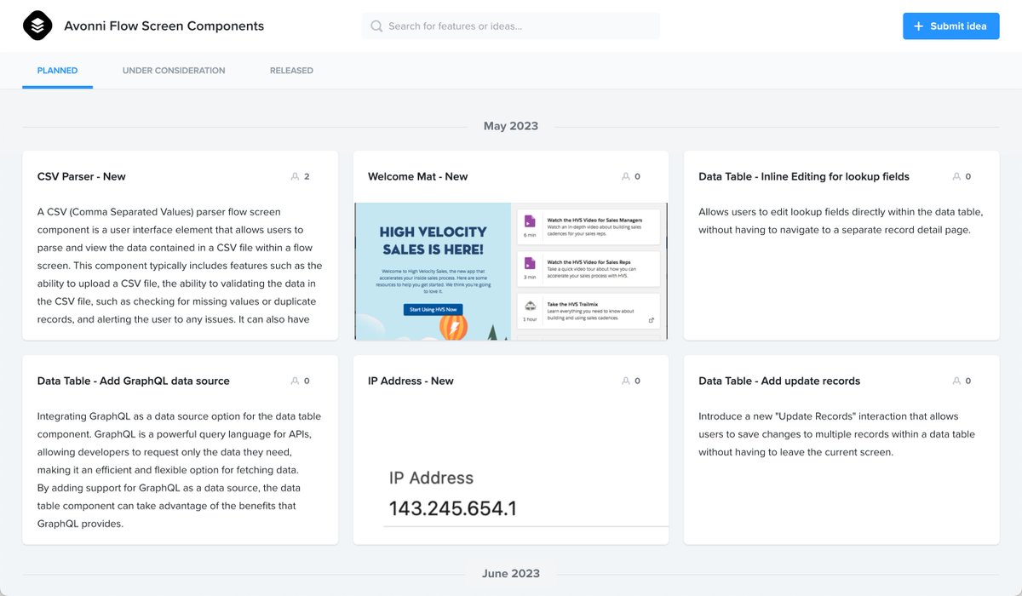Screen dimensions: 1022x596
Task: Click the May 2023 section heading
Action: click(511, 126)
